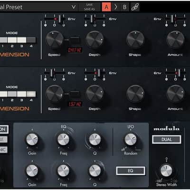Screen dimensions: 190x190
Task: Toggle the chain link icon
Action: [135, 7]
